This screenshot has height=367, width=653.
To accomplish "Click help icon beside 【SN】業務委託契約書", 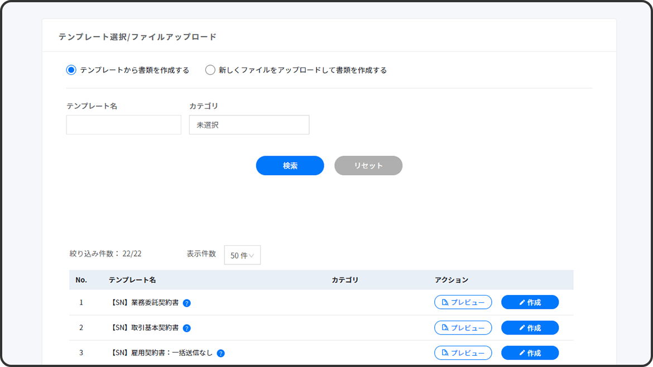I will [187, 303].
